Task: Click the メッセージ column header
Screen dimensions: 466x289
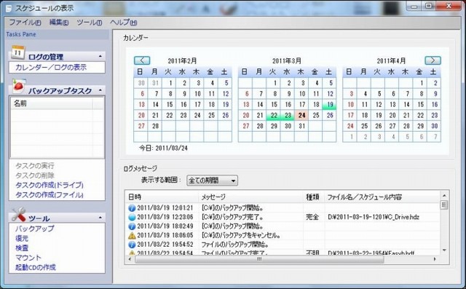Action: point(250,197)
